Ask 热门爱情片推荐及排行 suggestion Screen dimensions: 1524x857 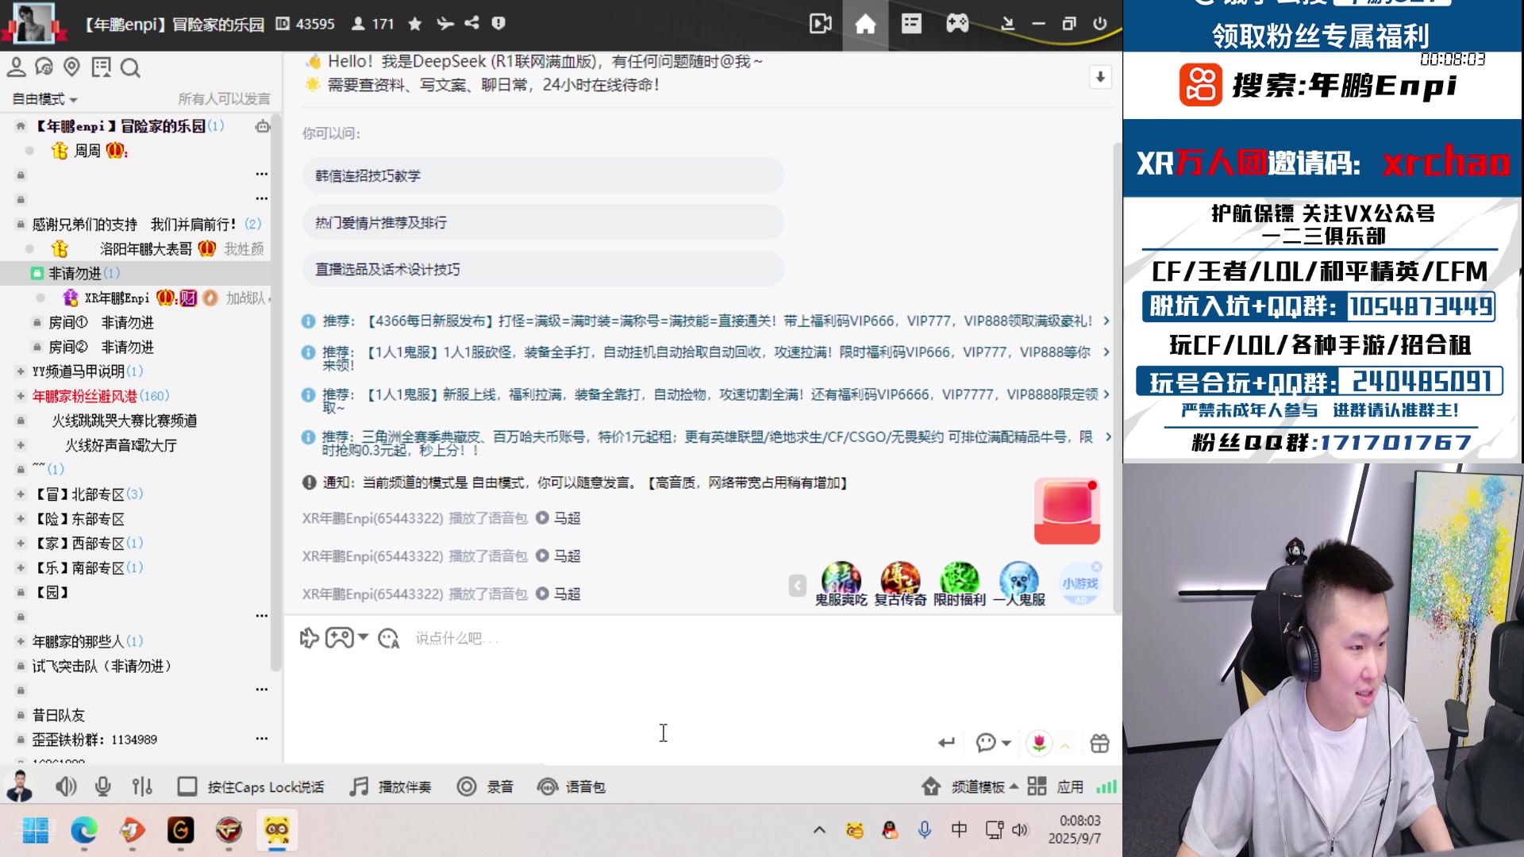coord(543,222)
